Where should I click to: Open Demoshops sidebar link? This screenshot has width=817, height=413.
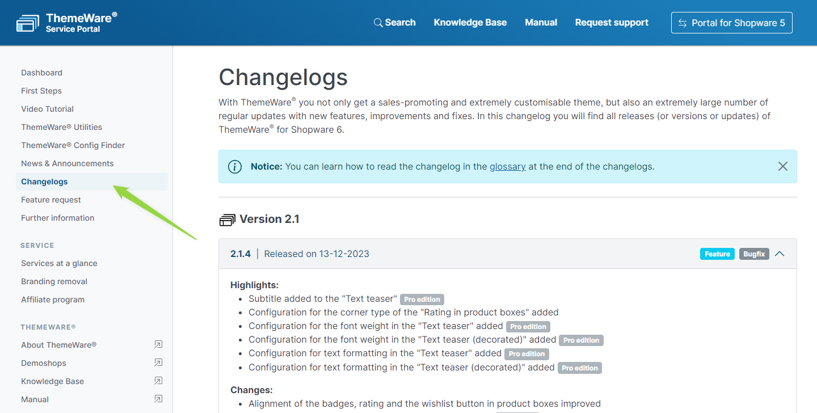pyautogui.click(x=44, y=363)
